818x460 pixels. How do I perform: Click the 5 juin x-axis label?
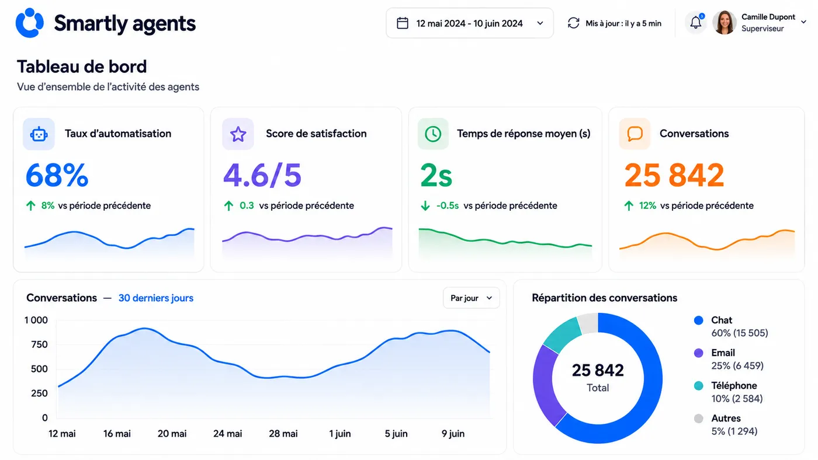396,434
